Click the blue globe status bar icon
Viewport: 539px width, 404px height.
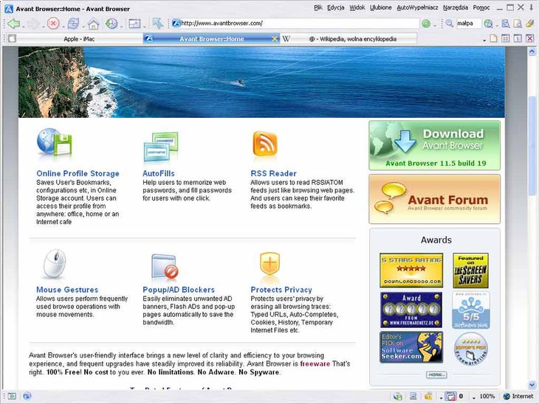(x=27, y=396)
